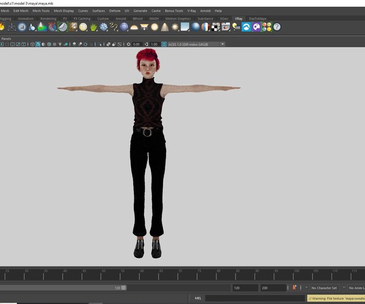Switch to the DazToMaya shelf tab
365x304 pixels.
pos(257,19)
